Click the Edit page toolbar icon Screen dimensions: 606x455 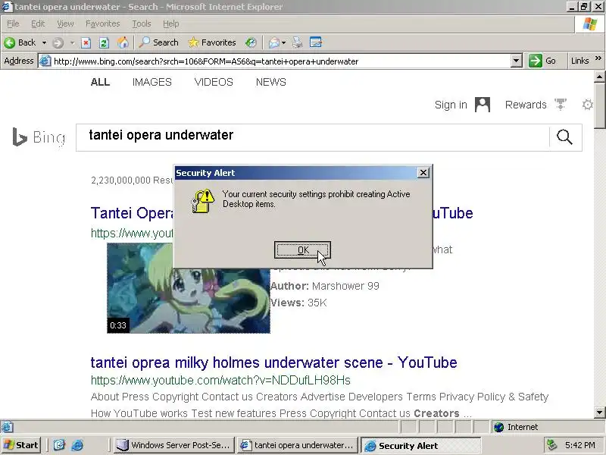click(316, 42)
